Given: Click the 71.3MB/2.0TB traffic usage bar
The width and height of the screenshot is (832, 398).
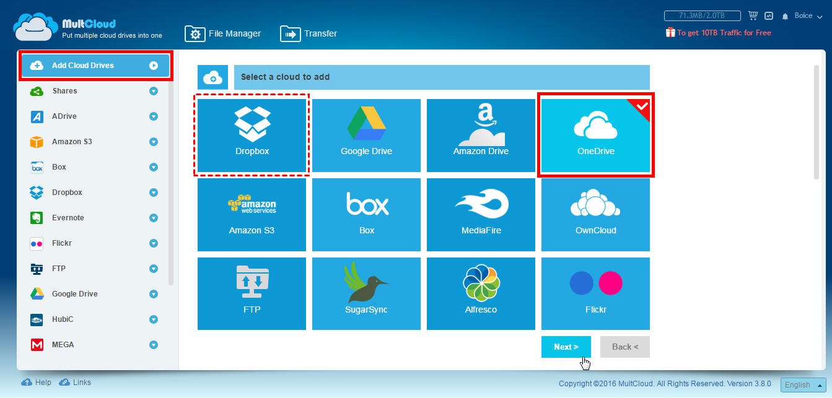Looking at the screenshot, I should 703,15.
